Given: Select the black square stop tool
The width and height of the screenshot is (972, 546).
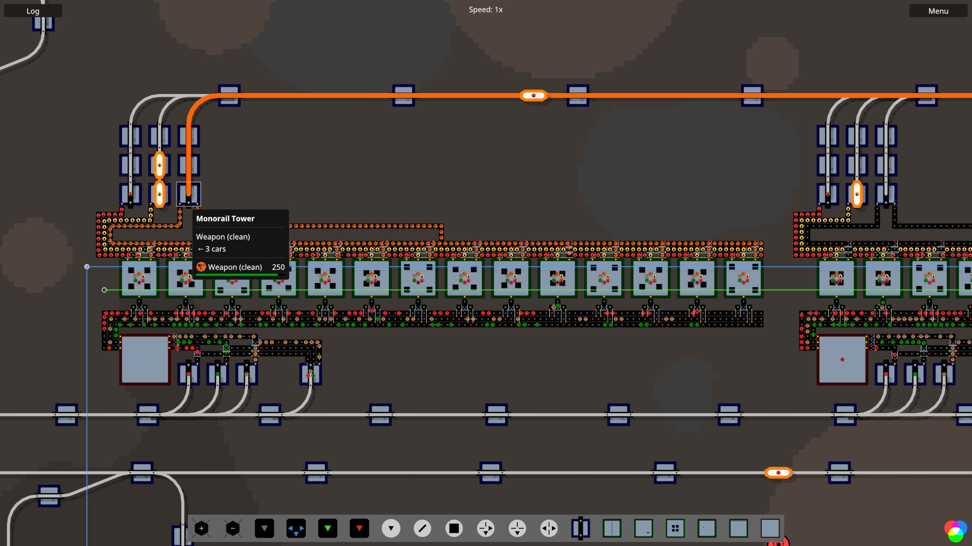Looking at the screenshot, I should pos(454,528).
